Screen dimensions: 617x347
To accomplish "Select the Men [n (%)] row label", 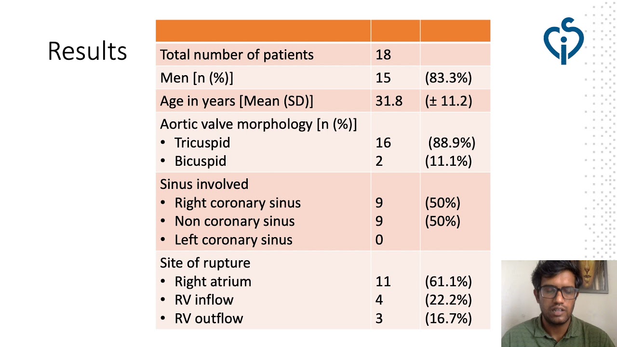I will coord(197,78).
